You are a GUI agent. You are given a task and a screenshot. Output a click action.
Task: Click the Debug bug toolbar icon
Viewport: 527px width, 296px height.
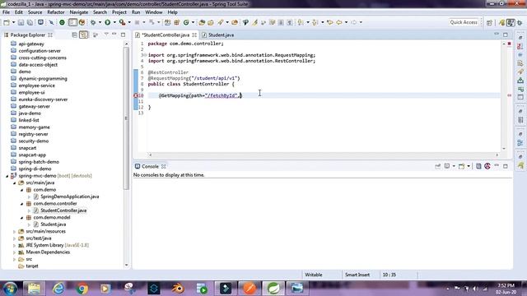(93, 22)
